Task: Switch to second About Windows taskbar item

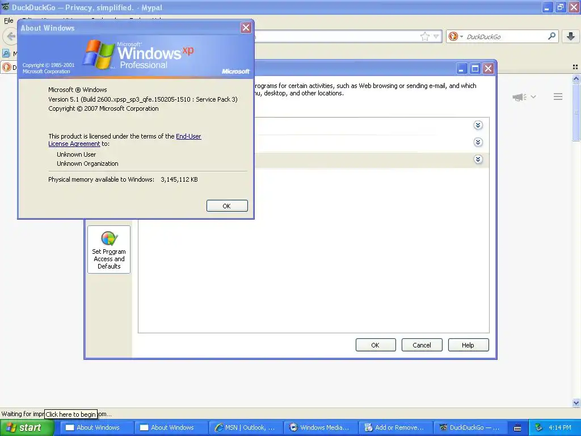Action: [171, 427]
